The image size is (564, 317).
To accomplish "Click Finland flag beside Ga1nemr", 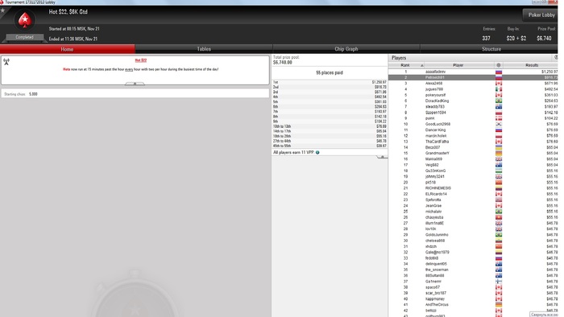I will pyautogui.click(x=499, y=282).
